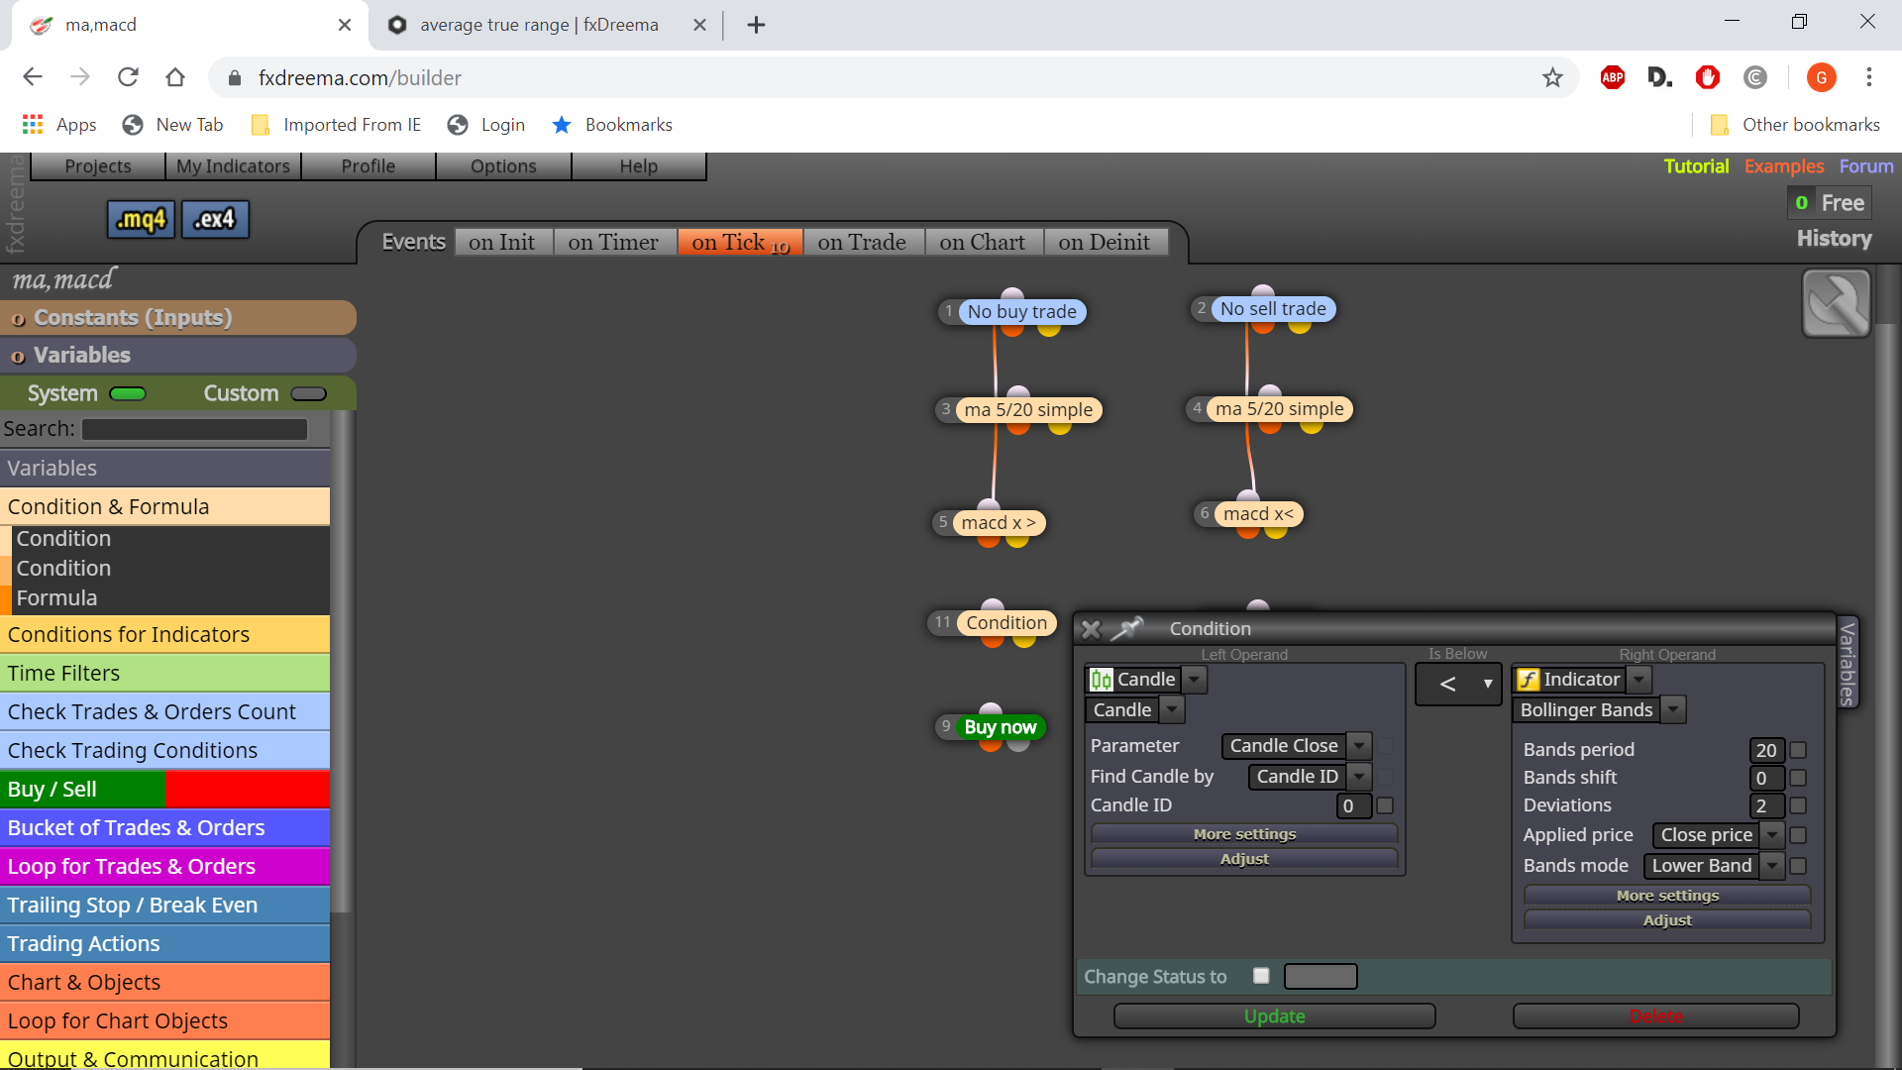This screenshot has width=1902, height=1070.
Task: Open the Chrome menu (three dots)
Action: coord(1869,77)
